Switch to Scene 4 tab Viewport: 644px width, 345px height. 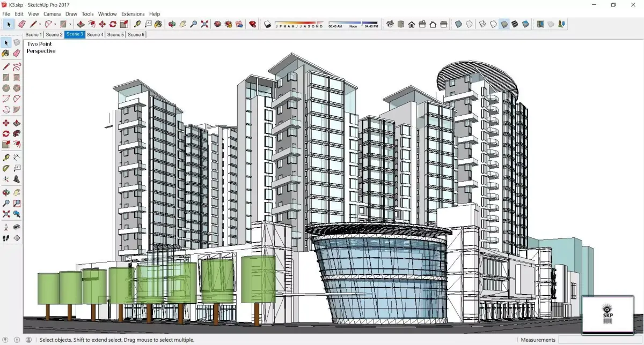click(95, 34)
